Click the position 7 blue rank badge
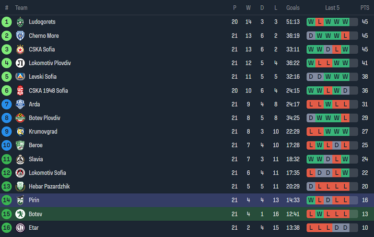The height and width of the screenshot is (237, 374). [x=6, y=104]
